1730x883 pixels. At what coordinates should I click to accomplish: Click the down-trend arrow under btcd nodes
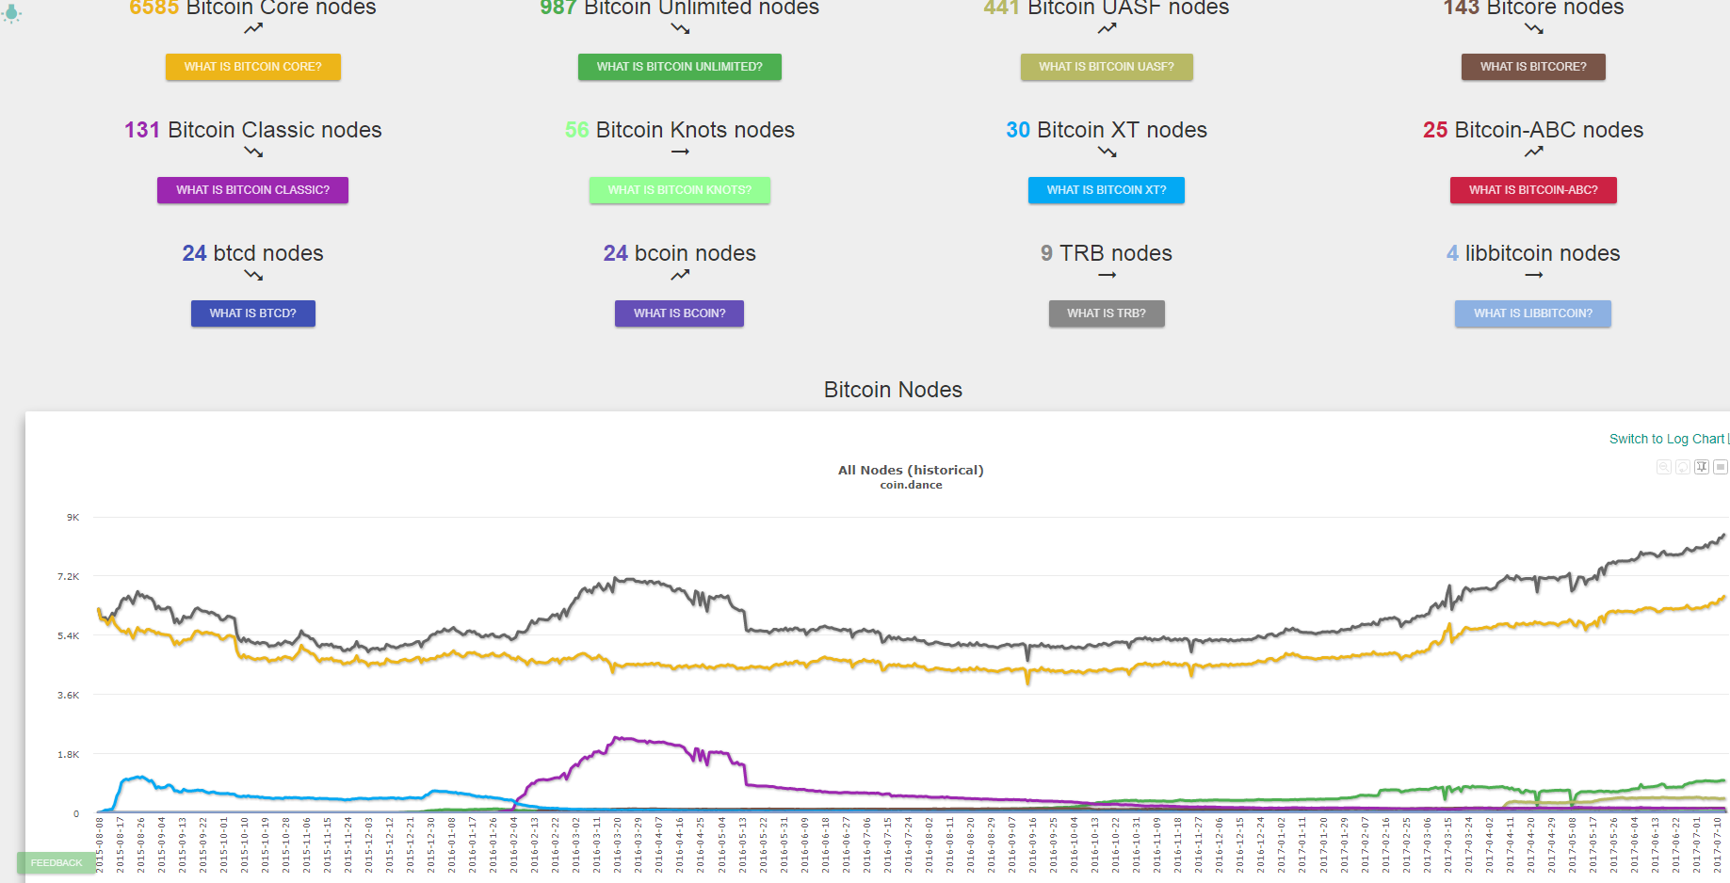(x=253, y=275)
